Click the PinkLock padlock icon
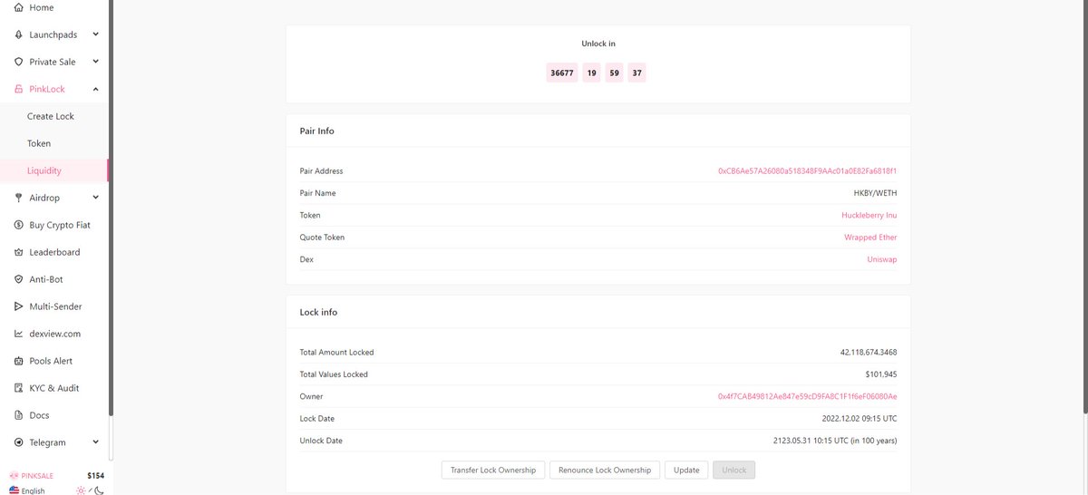 [19, 89]
